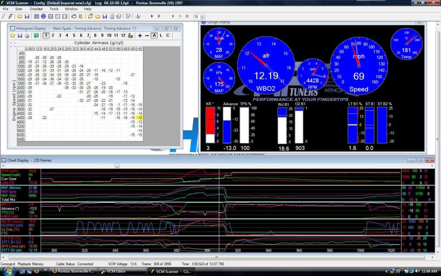441x276 pixels.
Task: Click playback speed stepper arrows
Action: (x=203, y=17)
